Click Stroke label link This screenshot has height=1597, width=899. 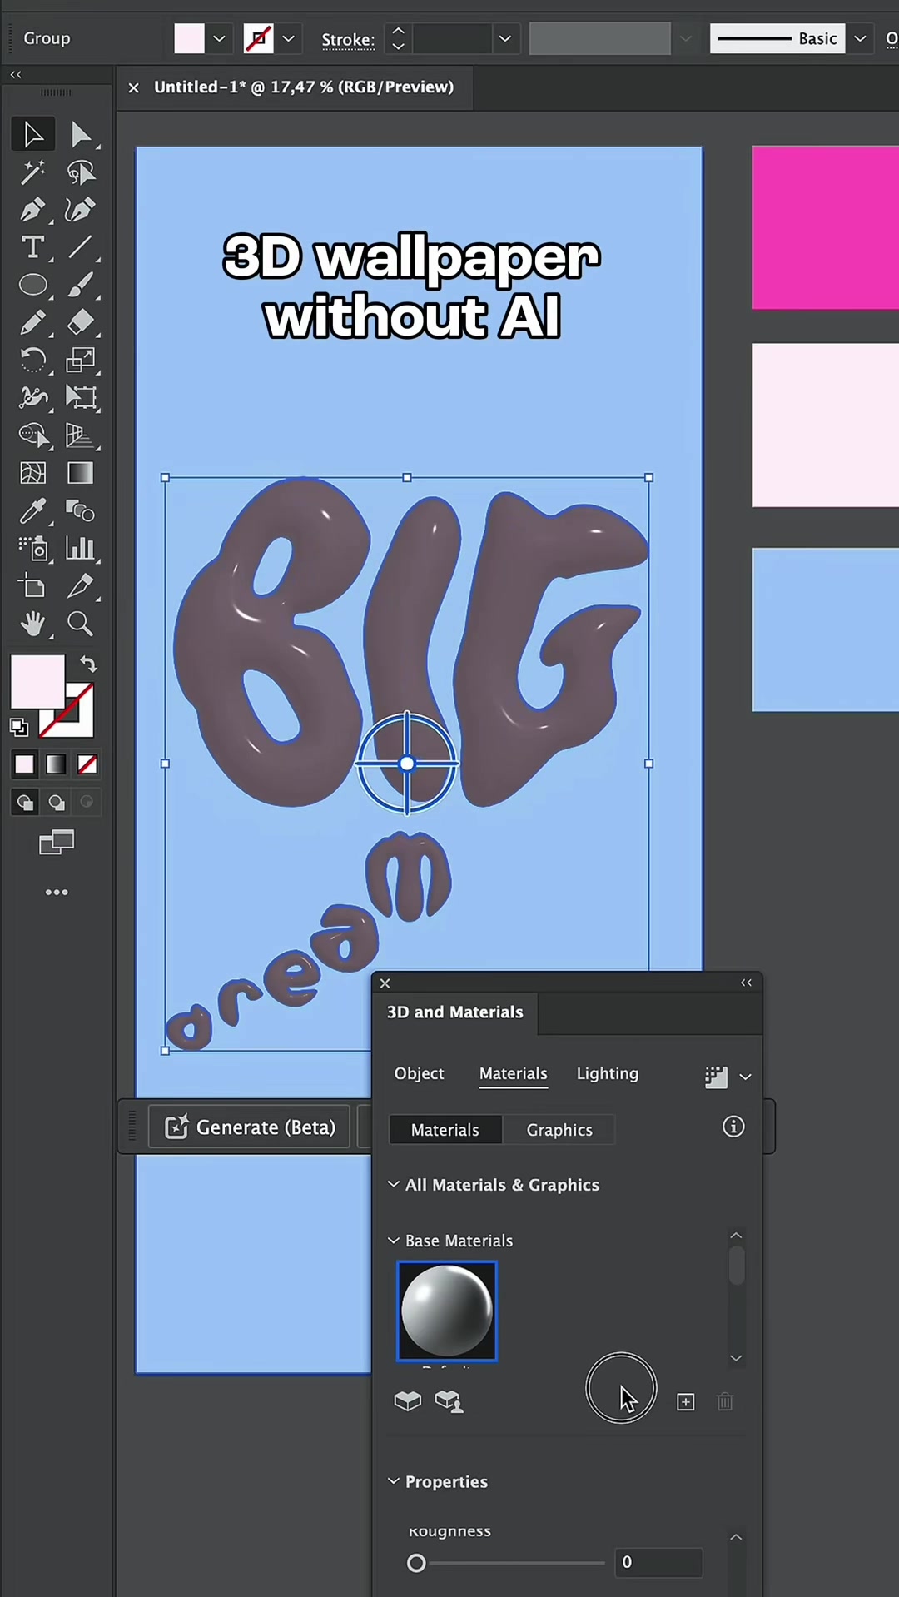(x=348, y=39)
